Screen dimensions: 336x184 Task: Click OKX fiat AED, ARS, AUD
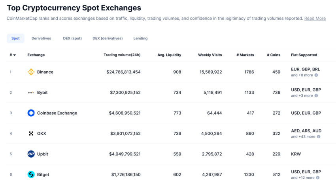click(x=306, y=131)
